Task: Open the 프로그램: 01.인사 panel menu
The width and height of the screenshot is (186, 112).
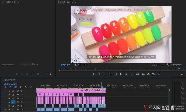Action: 76,2
